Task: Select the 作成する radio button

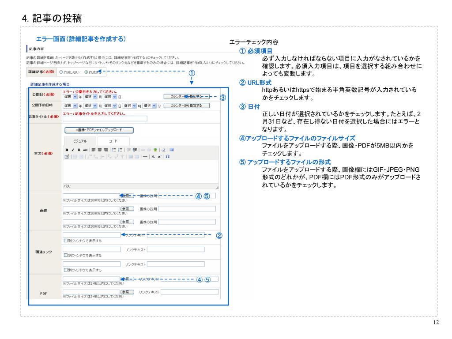Action: (86, 72)
